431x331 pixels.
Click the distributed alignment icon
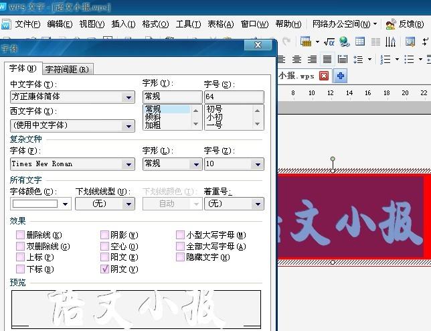[343, 60]
